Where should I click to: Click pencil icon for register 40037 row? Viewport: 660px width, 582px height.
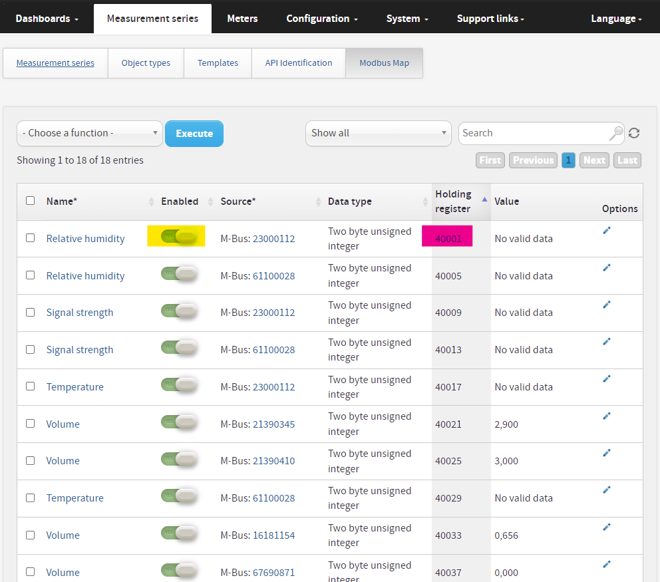click(607, 564)
